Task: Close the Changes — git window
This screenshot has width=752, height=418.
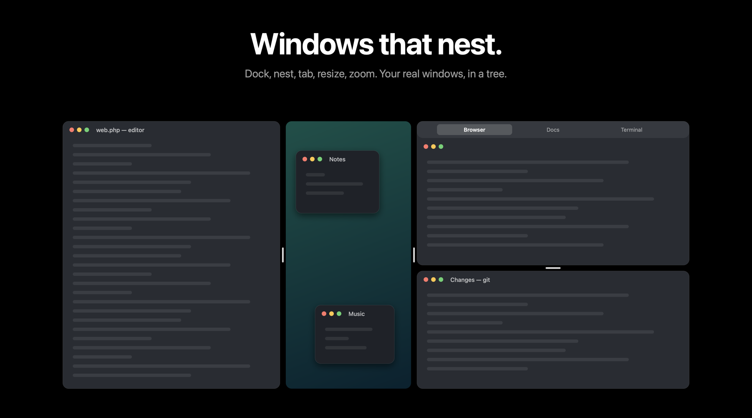Action: [x=426, y=280]
